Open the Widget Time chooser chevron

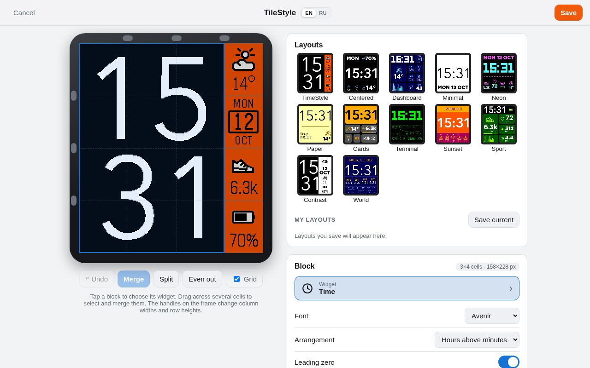coord(511,288)
